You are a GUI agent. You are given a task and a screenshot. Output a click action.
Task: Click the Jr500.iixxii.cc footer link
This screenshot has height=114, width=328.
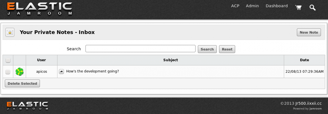click(x=308, y=103)
